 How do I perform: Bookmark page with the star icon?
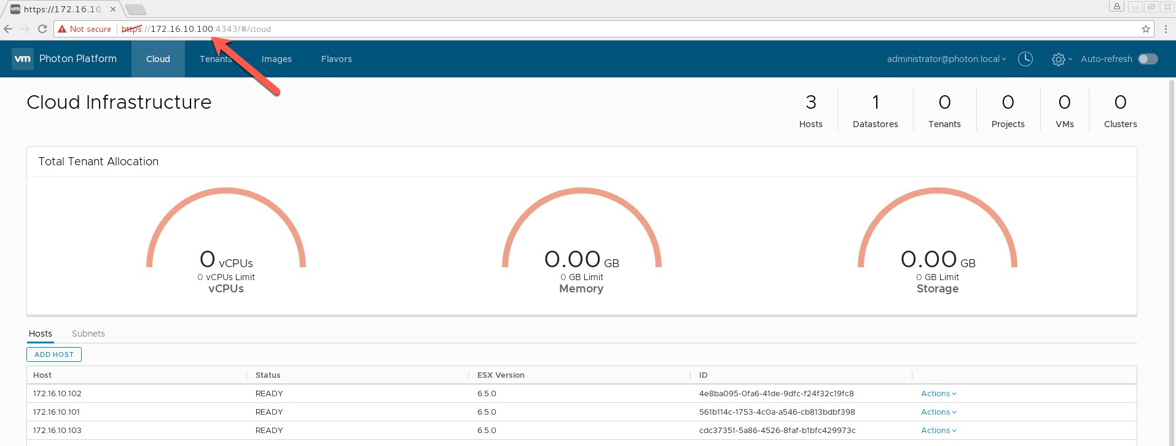[x=1146, y=29]
